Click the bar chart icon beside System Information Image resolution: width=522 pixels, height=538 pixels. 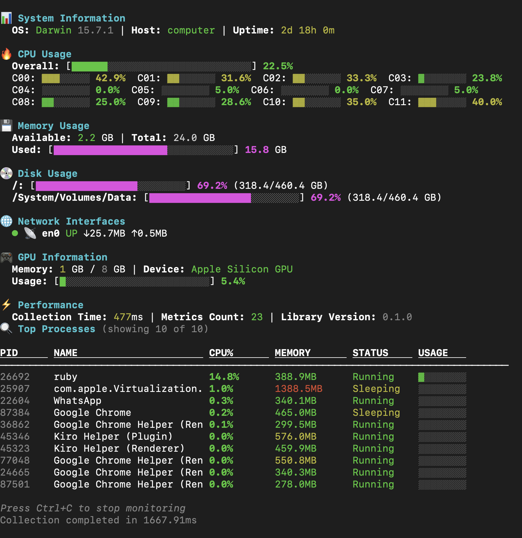6,18
